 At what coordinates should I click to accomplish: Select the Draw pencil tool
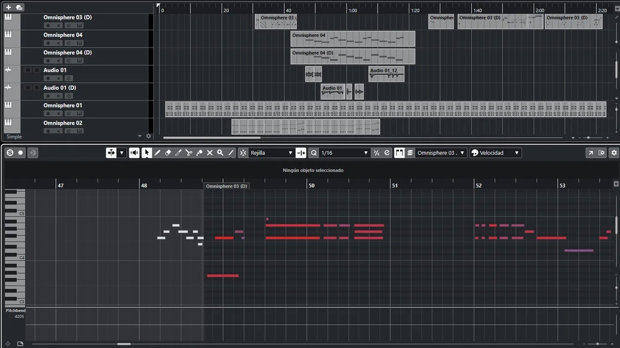point(158,153)
